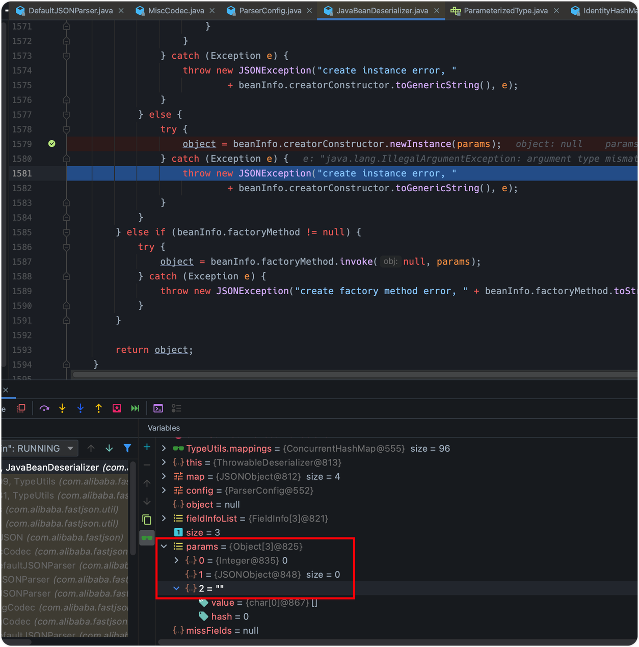Viewport: 639px width, 647px height.
Task: Expand the TypeUtils.mappings variable
Action: [164, 449]
